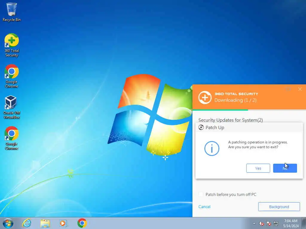The width and height of the screenshot is (306, 229).
Task: Click the green download progress bar
Action: coord(220,110)
